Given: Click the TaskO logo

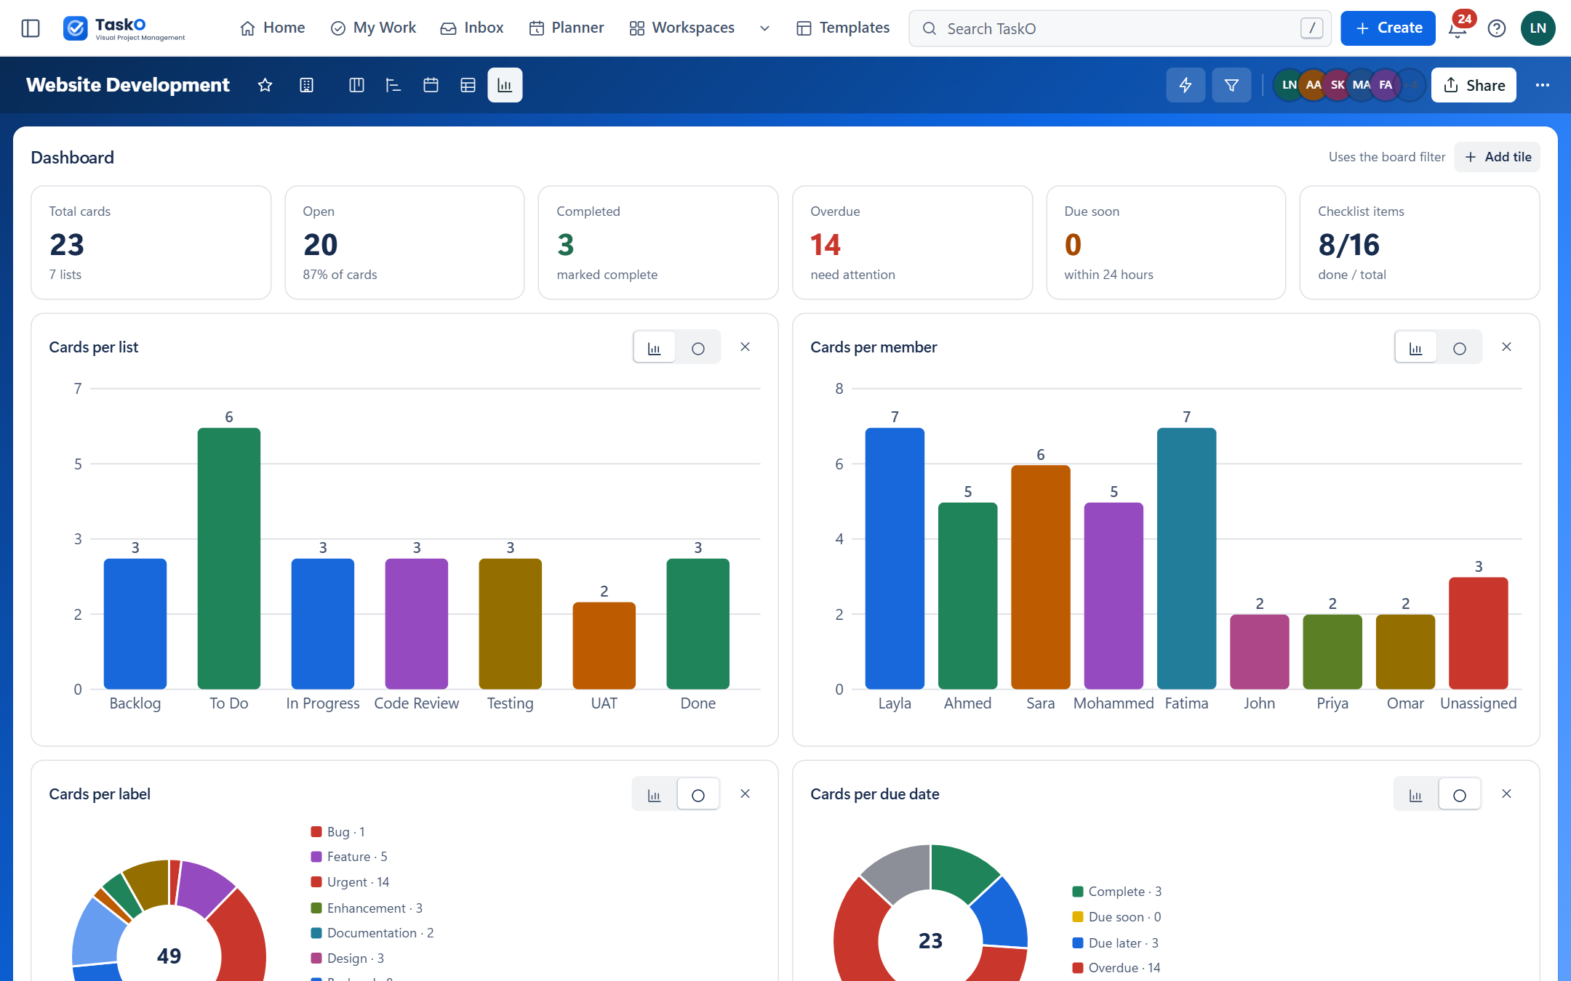Looking at the screenshot, I should coord(124,28).
